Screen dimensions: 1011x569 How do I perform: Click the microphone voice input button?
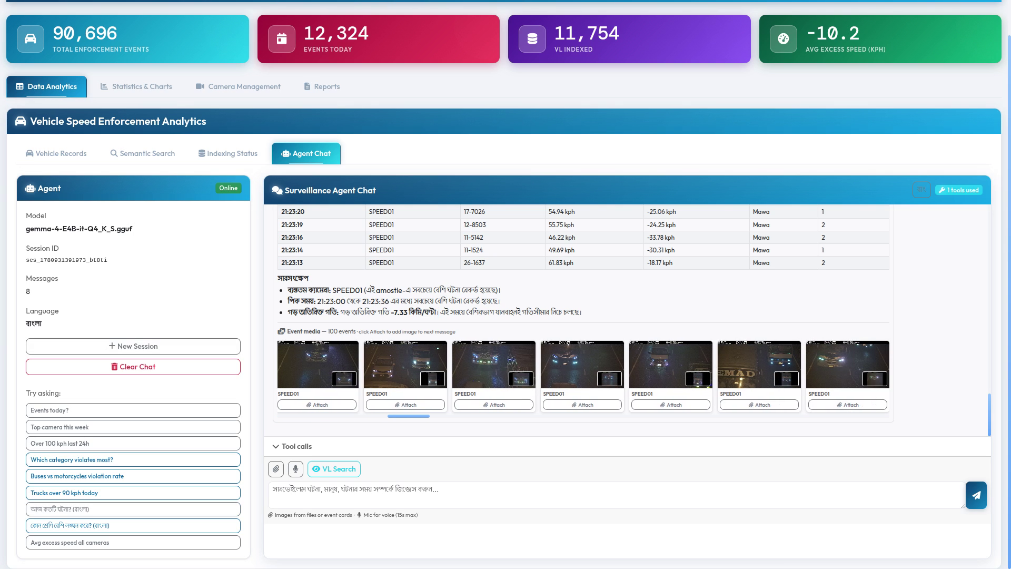(x=295, y=469)
